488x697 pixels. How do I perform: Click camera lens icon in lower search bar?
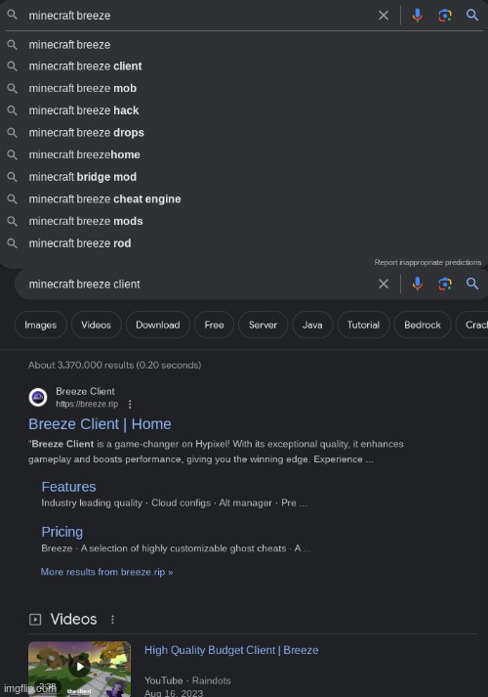click(445, 283)
